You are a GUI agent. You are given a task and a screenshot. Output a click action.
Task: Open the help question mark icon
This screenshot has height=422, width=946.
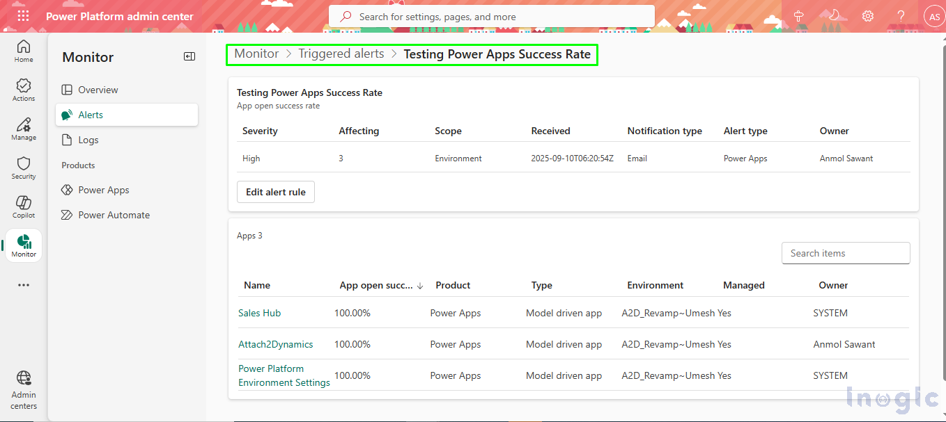[901, 15]
